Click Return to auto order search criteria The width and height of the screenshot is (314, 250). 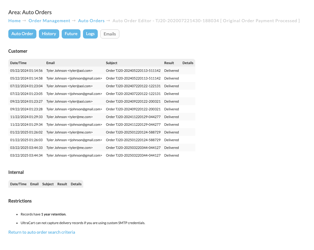(x=42, y=232)
